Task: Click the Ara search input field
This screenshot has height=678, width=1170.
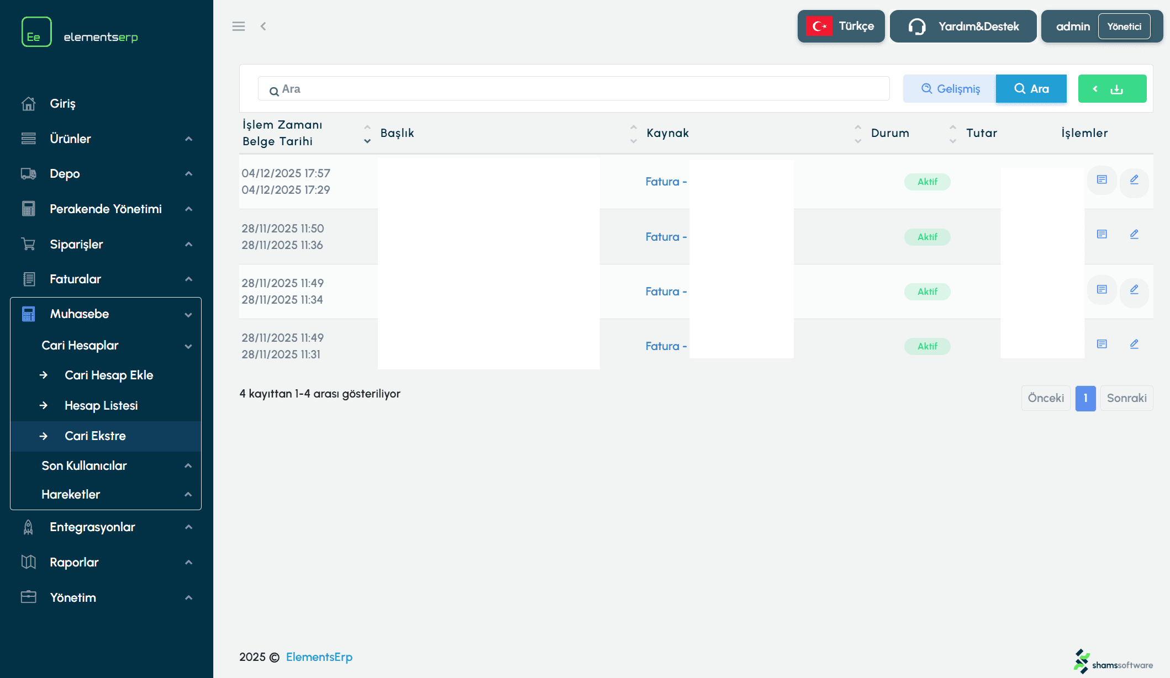Action: click(x=573, y=89)
